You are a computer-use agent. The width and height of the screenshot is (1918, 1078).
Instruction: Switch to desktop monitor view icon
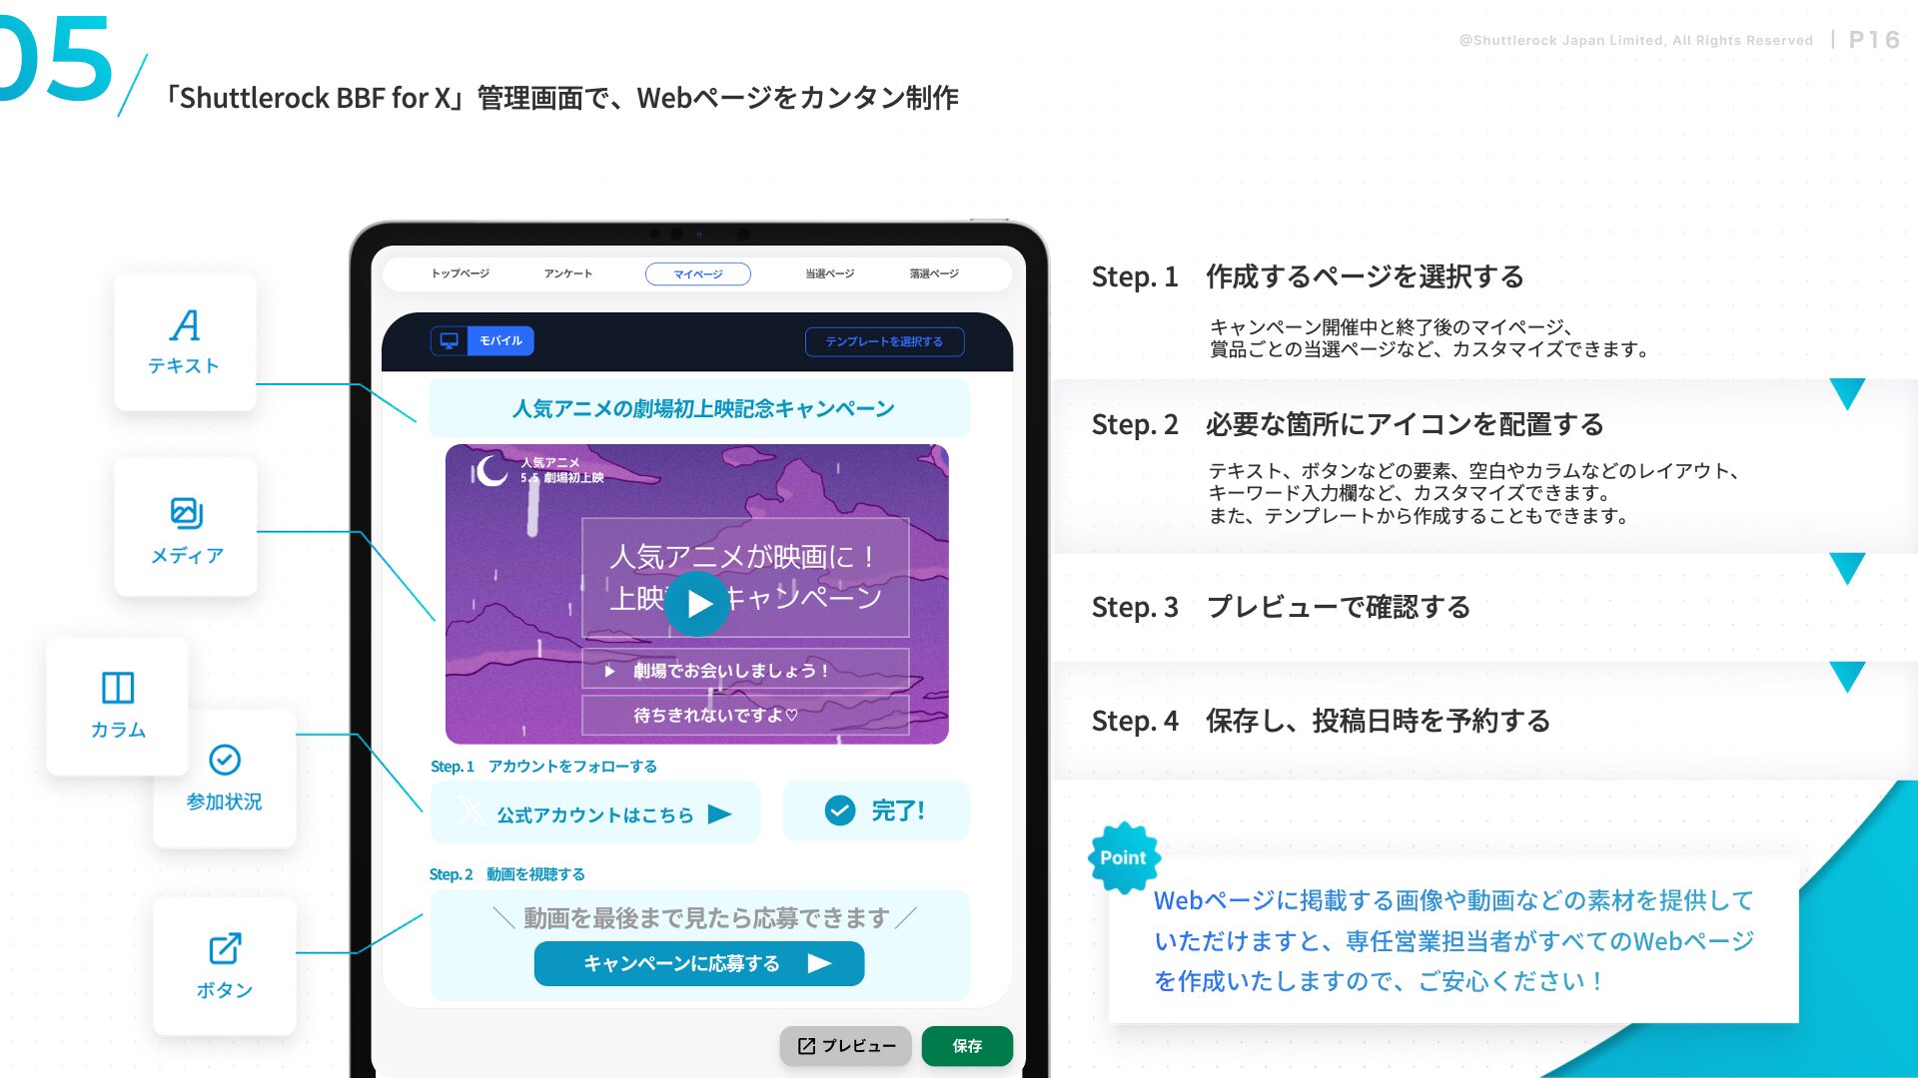point(450,340)
